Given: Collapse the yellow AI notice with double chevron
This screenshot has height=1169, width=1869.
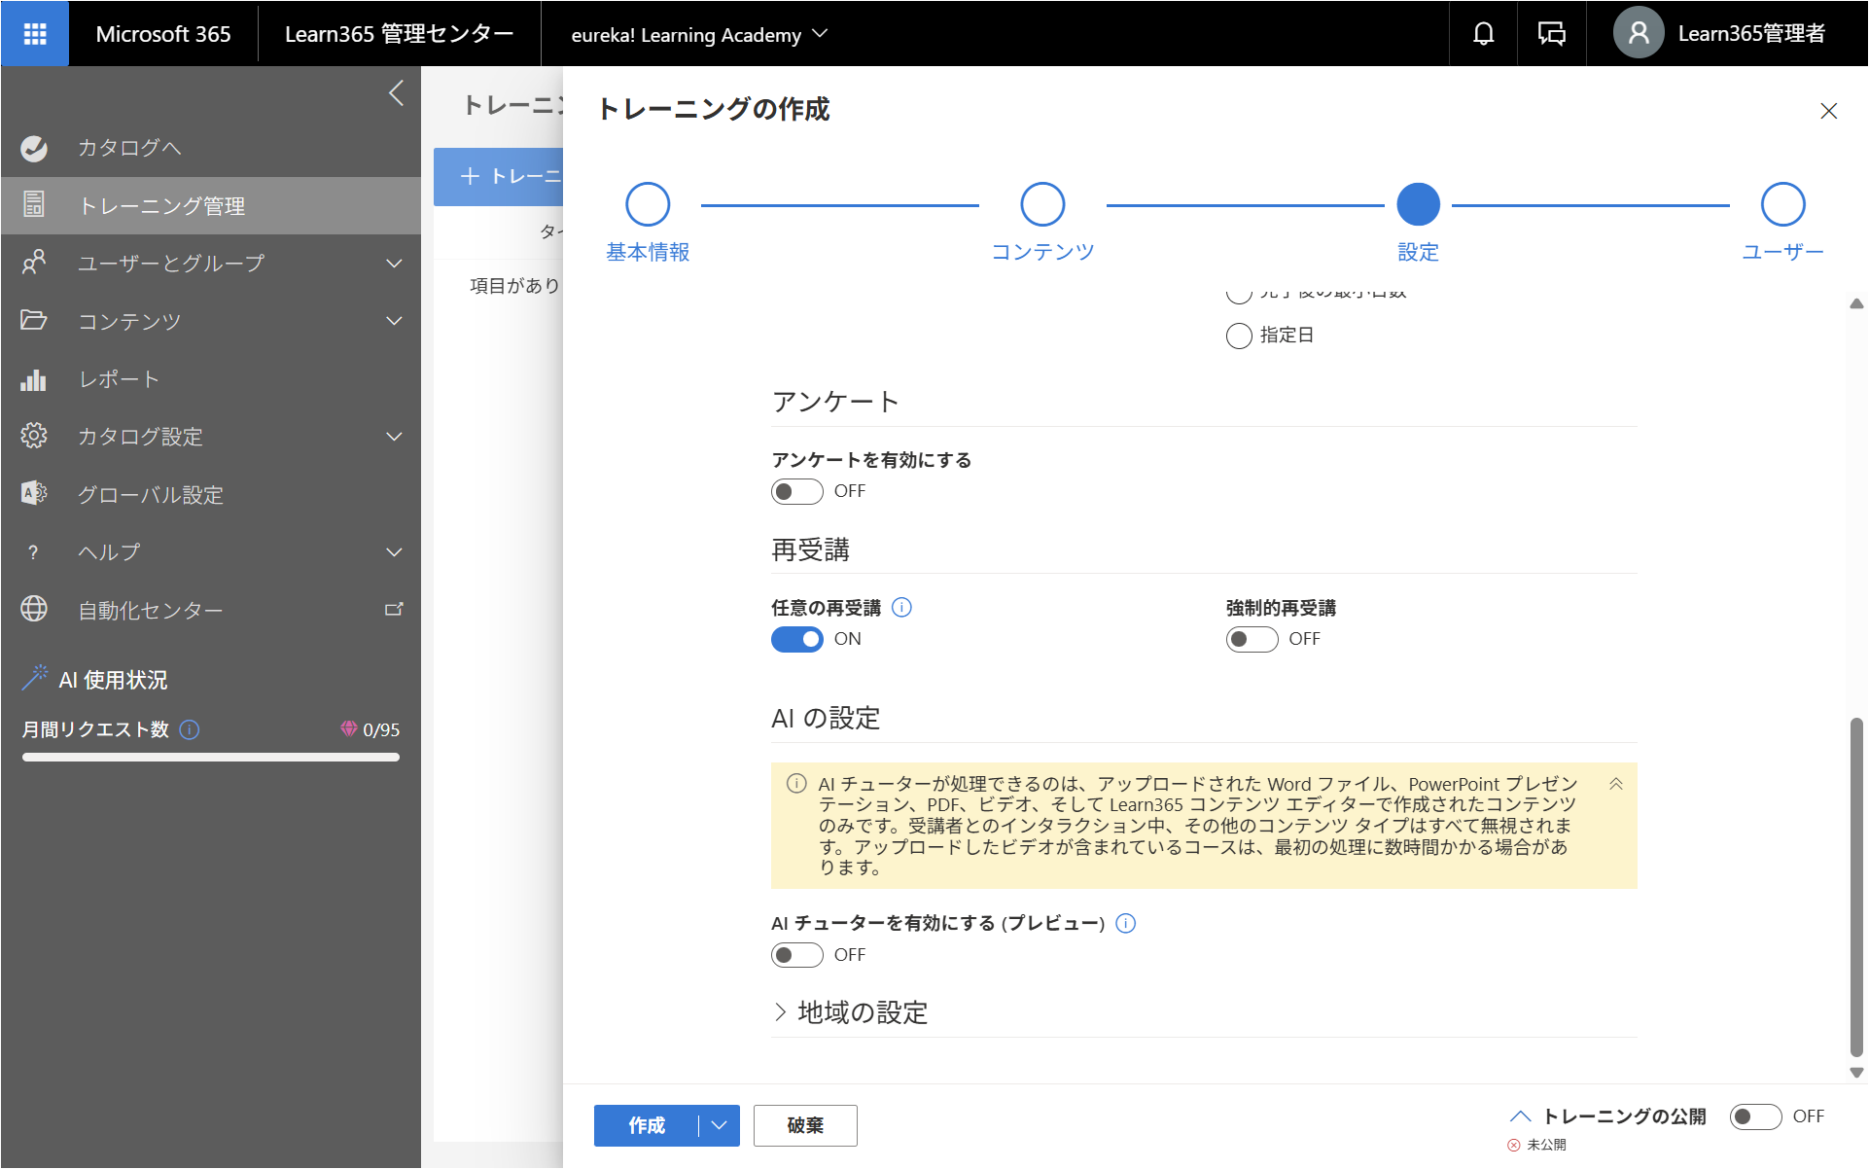Looking at the screenshot, I should click(x=1615, y=784).
